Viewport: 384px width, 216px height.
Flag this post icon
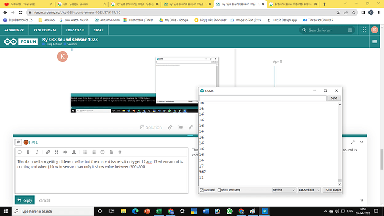coord(180,127)
